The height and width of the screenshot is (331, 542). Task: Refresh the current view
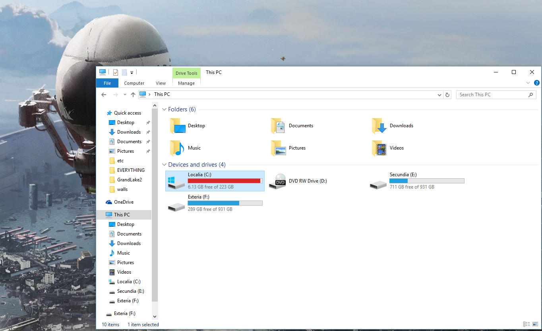point(447,95)
